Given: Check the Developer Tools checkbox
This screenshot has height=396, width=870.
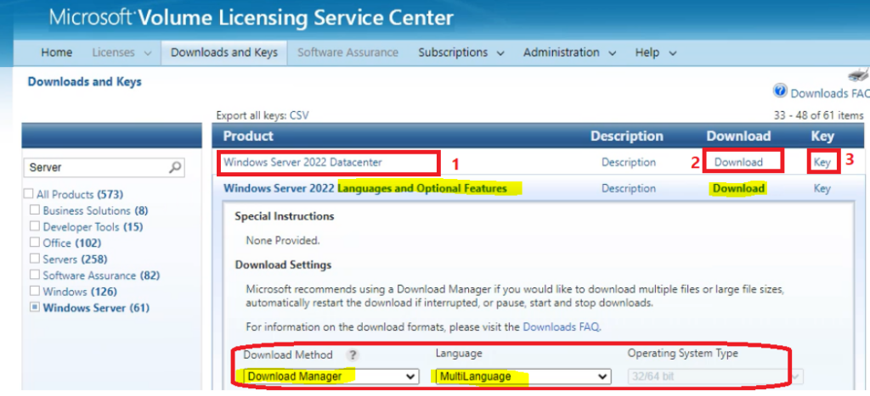Looking at the screenshot, I should [x=35, y=226].
